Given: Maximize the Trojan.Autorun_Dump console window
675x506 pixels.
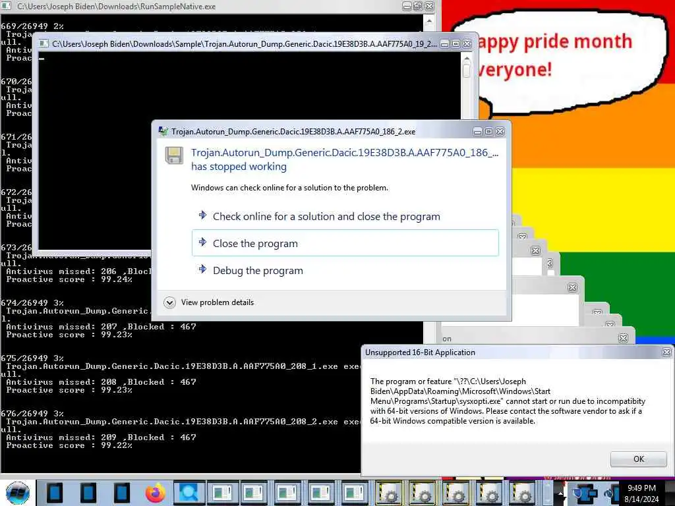Looking at the screenshot, I should pyautogui.click(x=455, y=44).
